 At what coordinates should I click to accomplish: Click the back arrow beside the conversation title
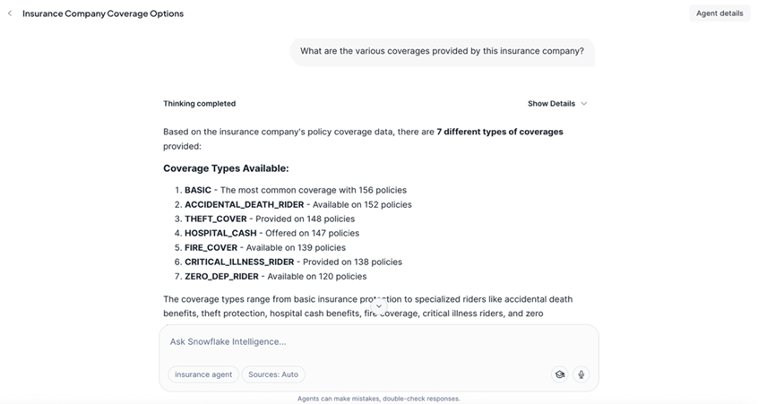(x=10, y=13)
